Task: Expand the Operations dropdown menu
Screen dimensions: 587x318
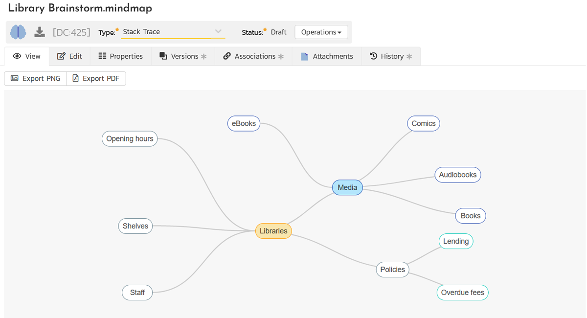Action: [x=321, y=32]
